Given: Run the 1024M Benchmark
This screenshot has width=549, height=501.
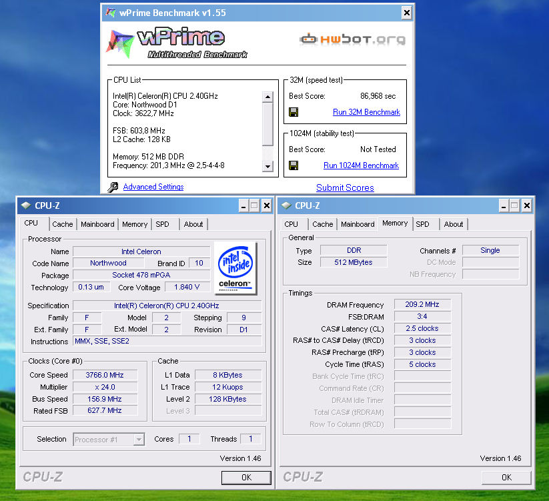Looking at the screenshot, I should [361, 165].
